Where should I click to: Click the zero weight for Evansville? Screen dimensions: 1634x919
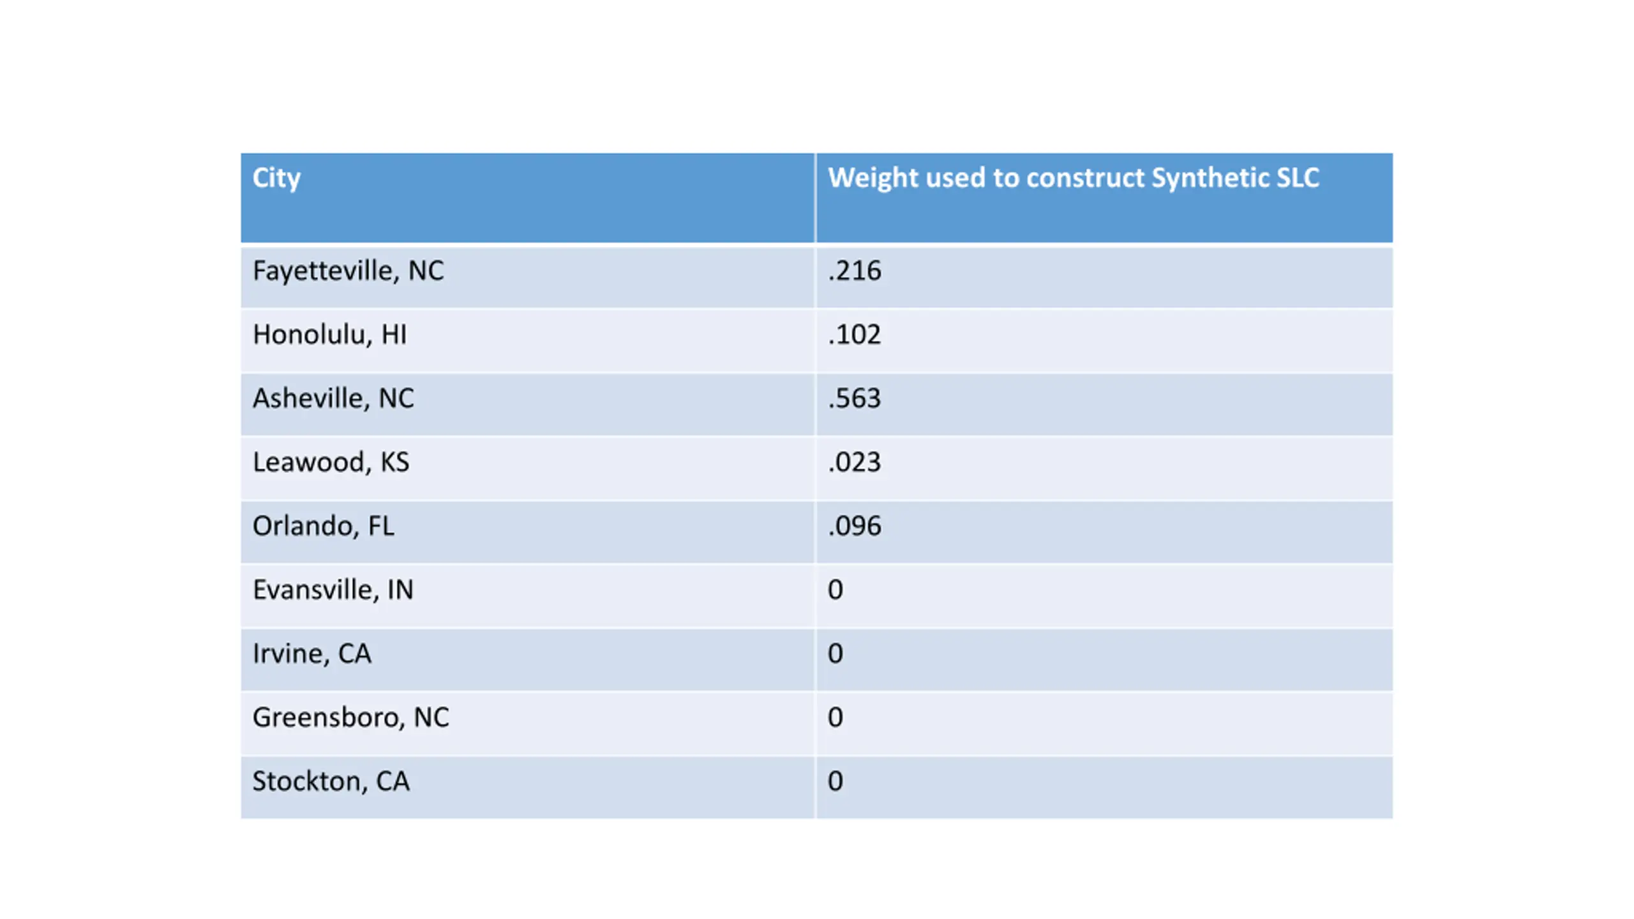tap(836, 590)
